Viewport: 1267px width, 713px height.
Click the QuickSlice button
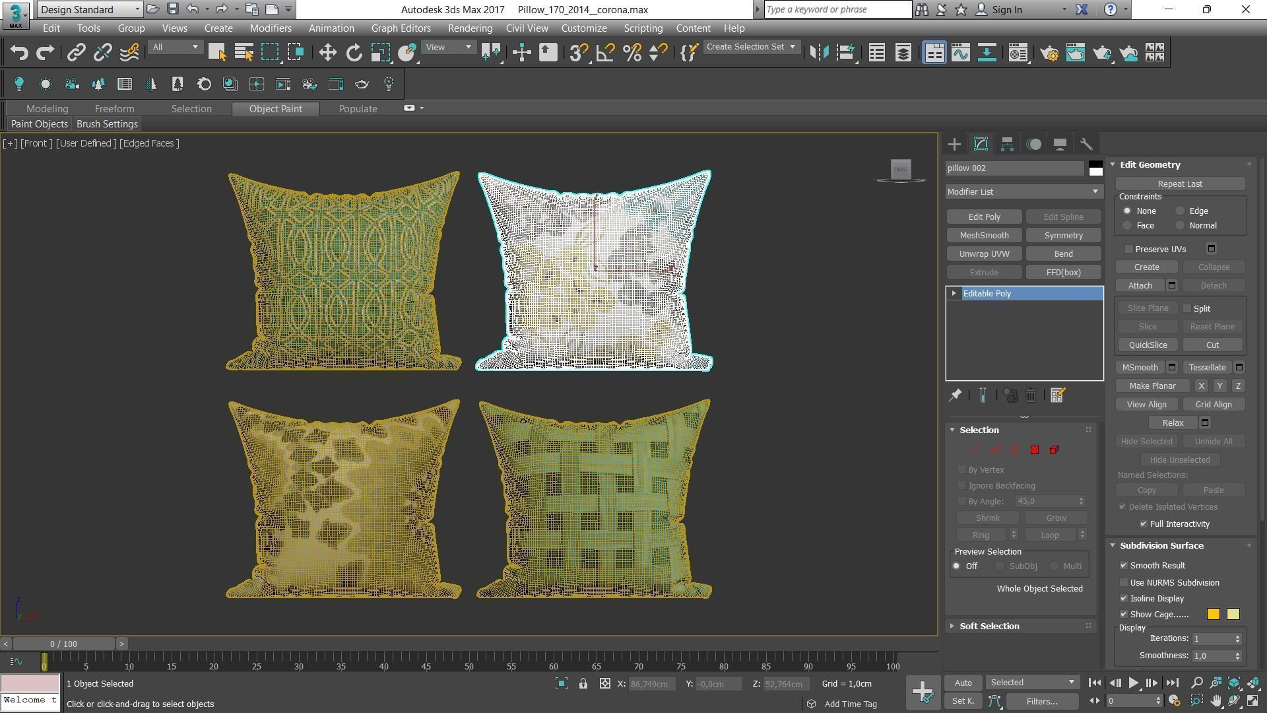point(1148,345)
